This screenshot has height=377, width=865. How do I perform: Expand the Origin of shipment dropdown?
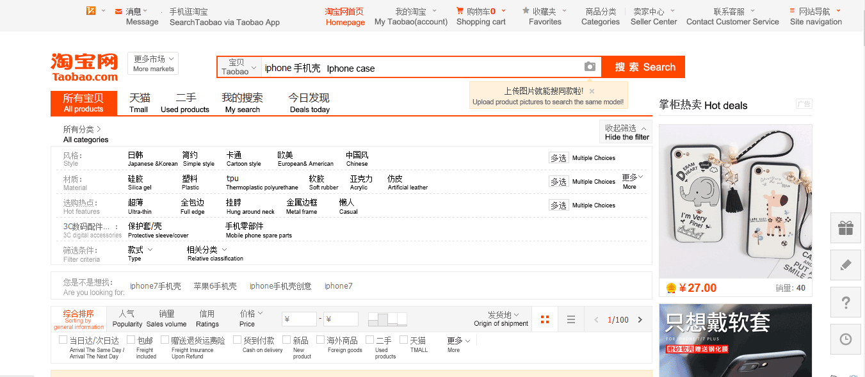click(x=501, y=319)
